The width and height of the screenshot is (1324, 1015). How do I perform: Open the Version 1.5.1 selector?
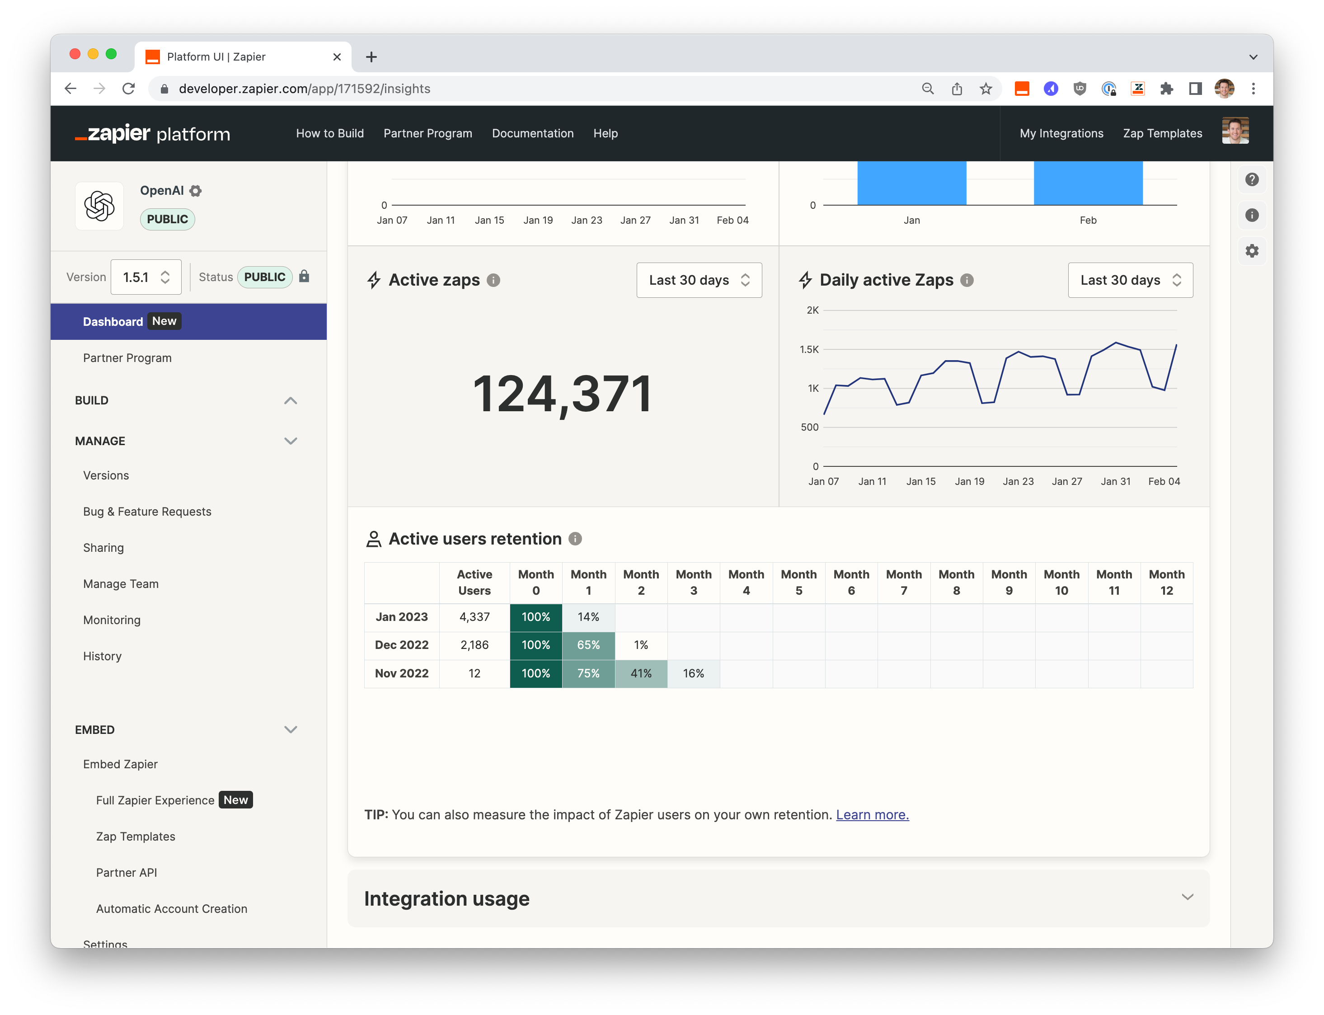(146, 277)
